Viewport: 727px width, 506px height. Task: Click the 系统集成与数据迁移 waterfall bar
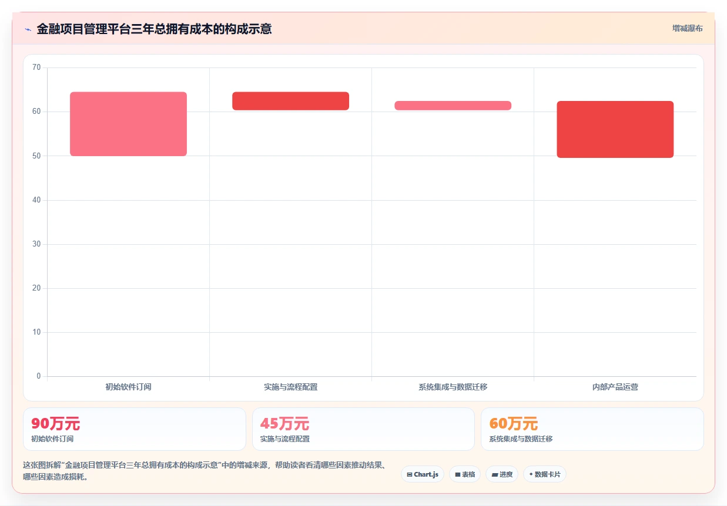tap(453, 106)
